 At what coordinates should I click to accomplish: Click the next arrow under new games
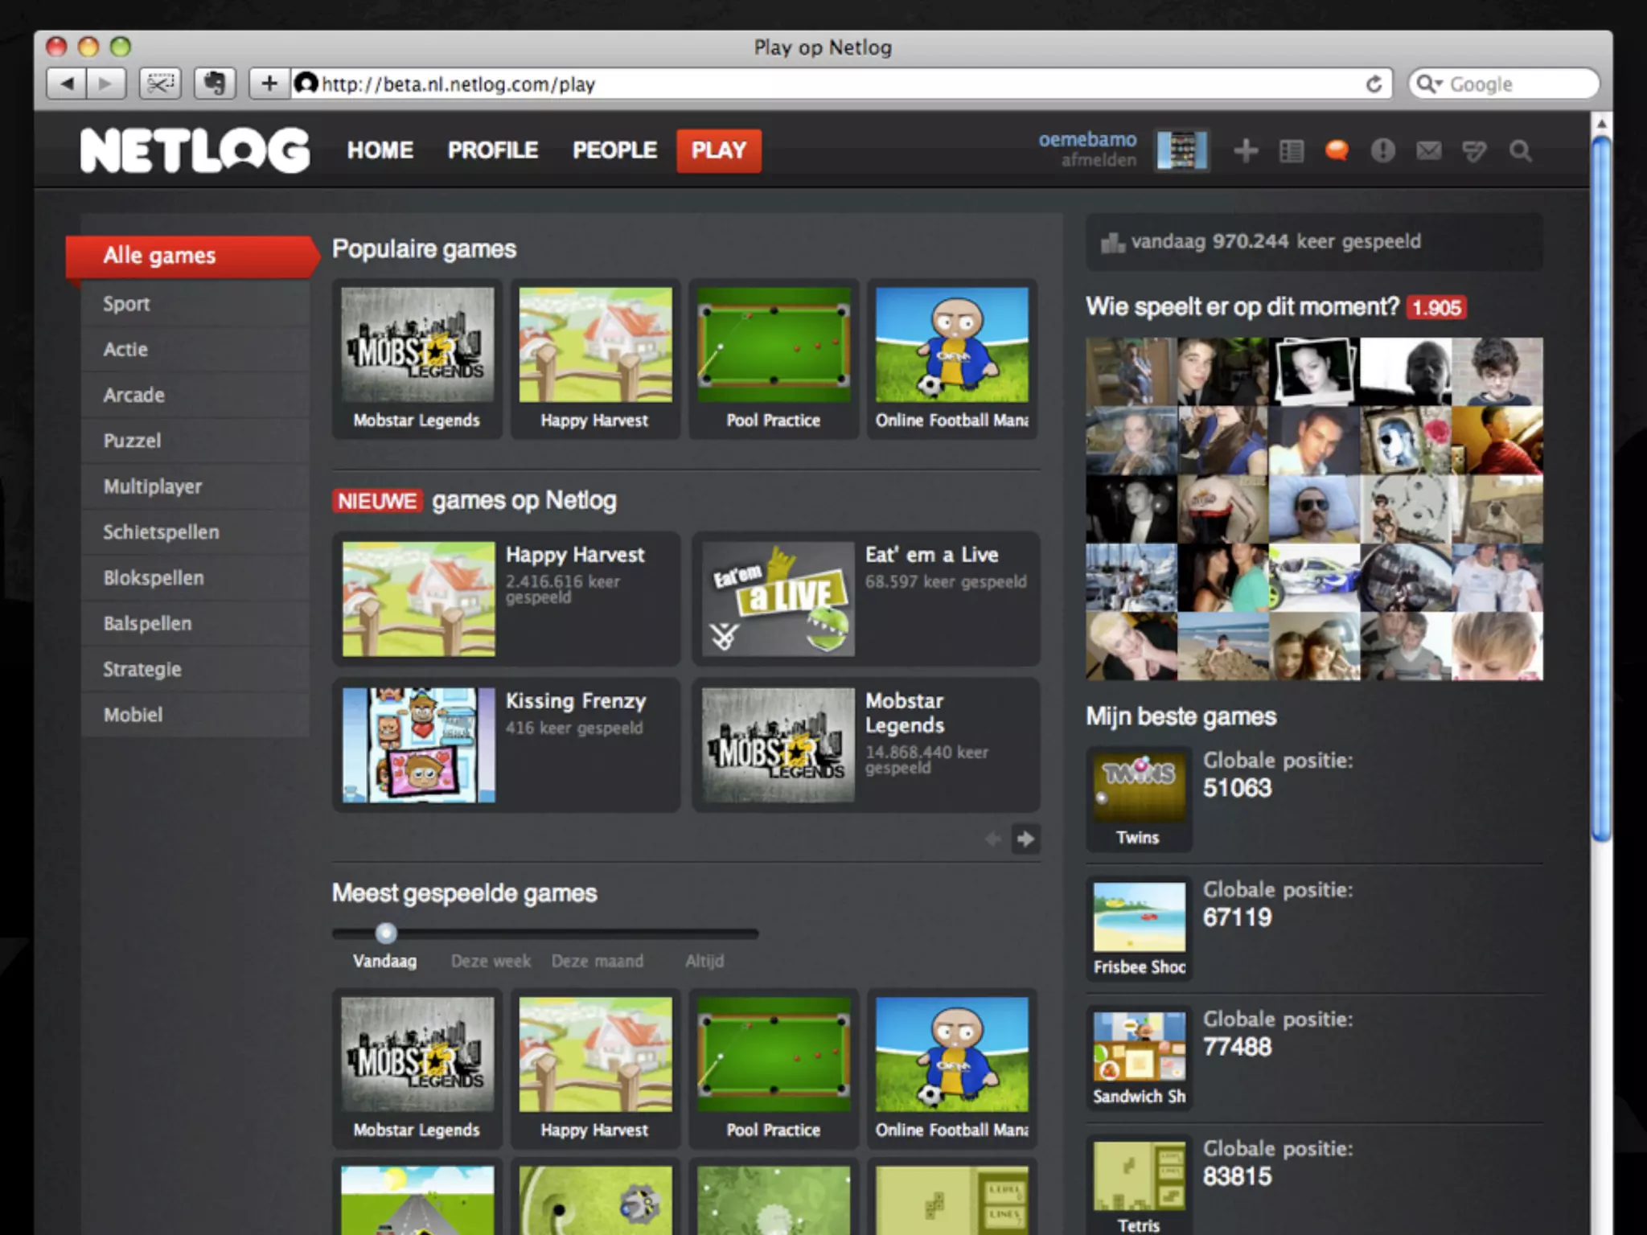pyautogui.click(x=1025, y=839)
